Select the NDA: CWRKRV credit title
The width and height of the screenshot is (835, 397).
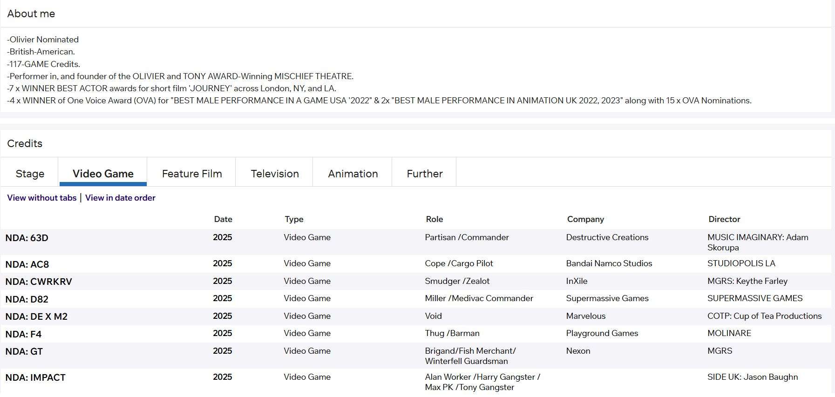click(x=39, y=282)
